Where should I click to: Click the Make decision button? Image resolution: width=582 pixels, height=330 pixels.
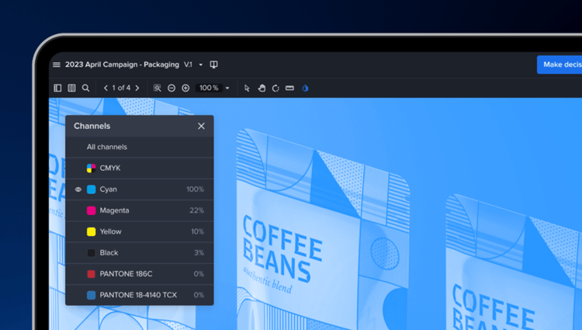[x=560, y=64]
